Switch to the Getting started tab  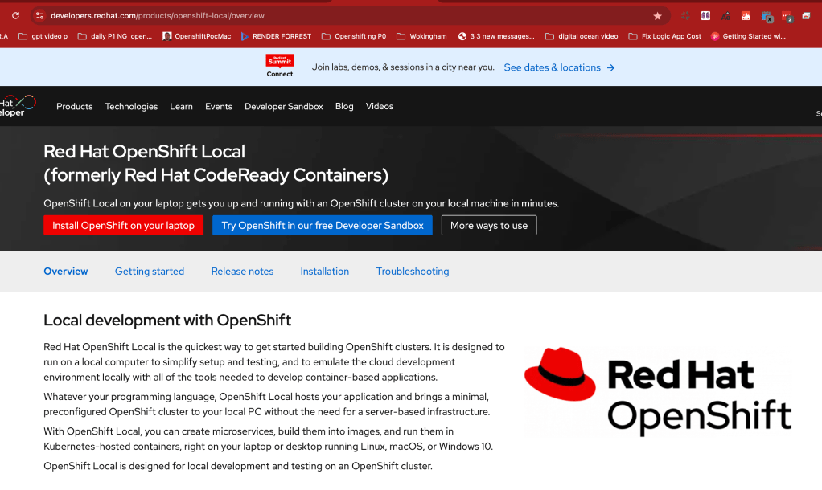tap(150, 272)
